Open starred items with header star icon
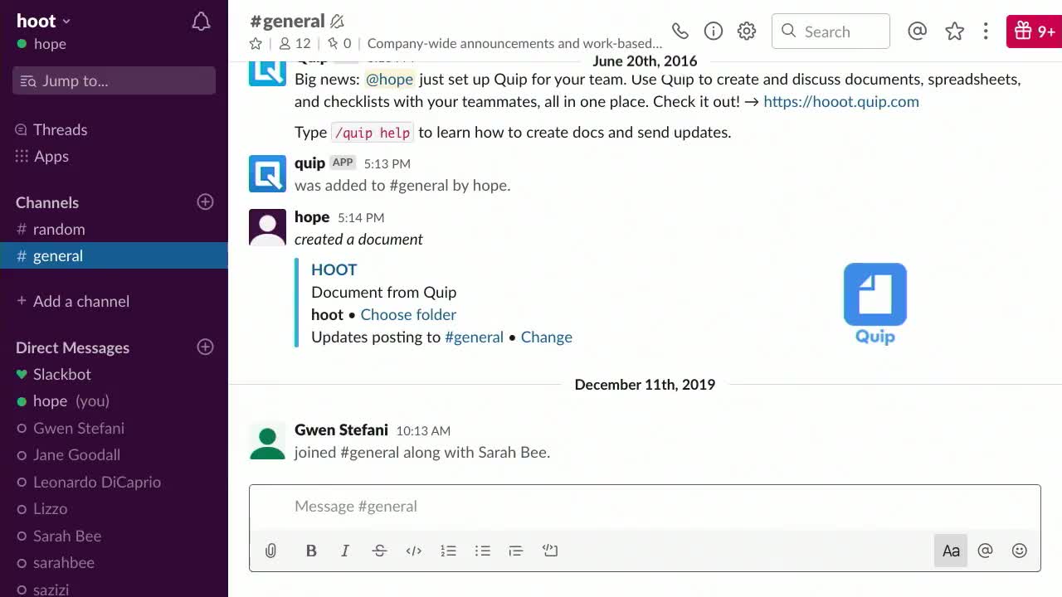The height and width of the screenshot is (597, 1062). (954, 32)
